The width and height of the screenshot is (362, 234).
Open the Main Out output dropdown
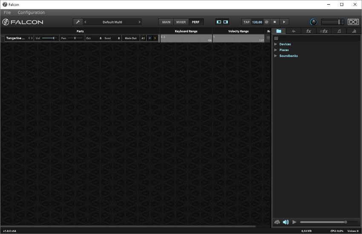(x=131, y=38)
